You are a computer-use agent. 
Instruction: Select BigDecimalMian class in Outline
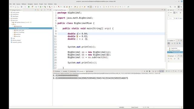coord(176,50)
